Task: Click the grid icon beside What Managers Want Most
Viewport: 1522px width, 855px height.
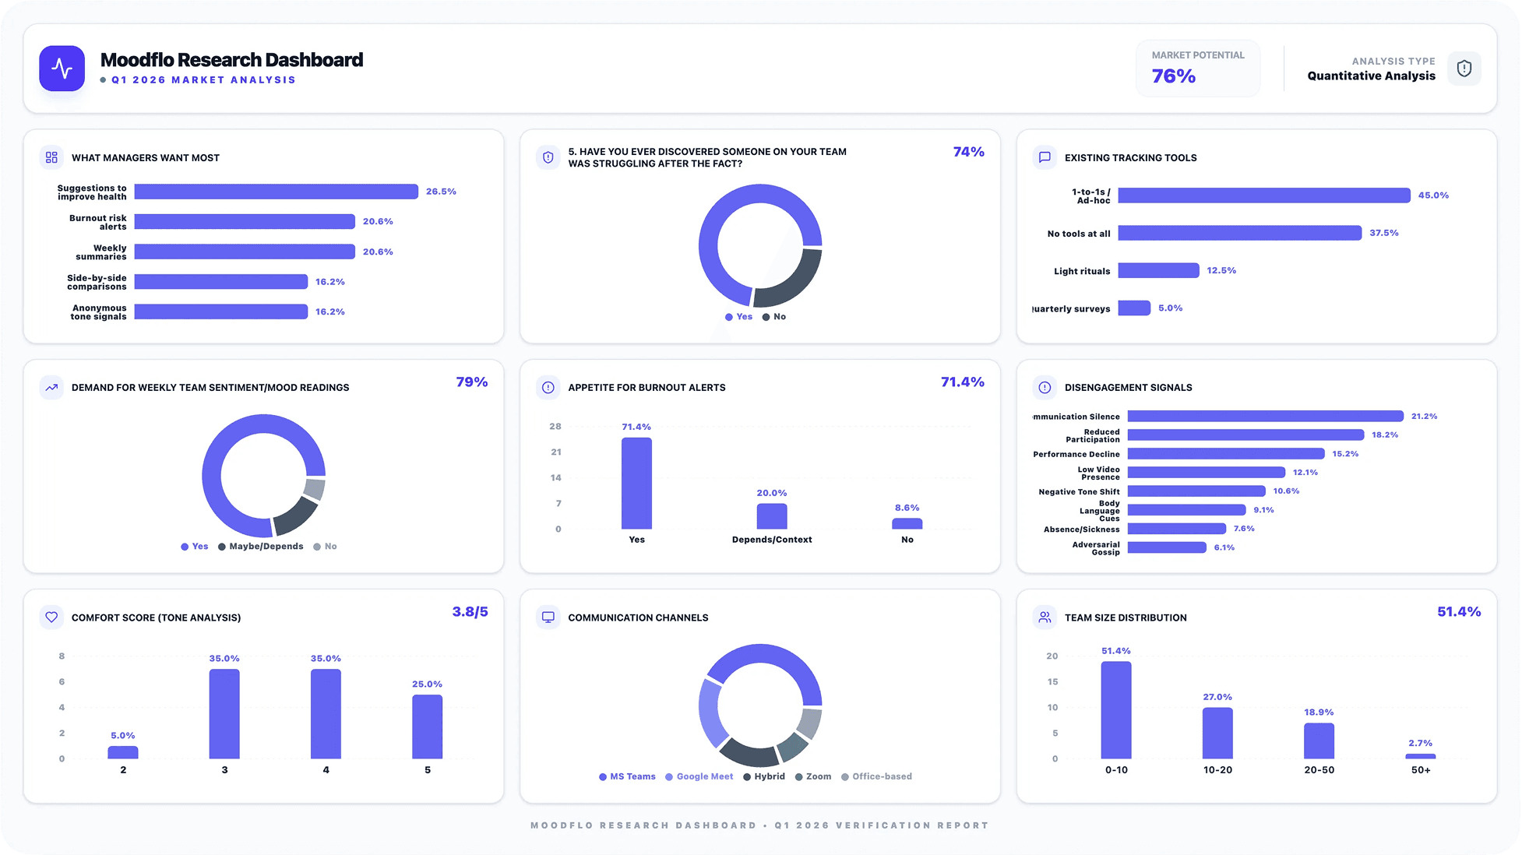Action: (x=51, y=157)
